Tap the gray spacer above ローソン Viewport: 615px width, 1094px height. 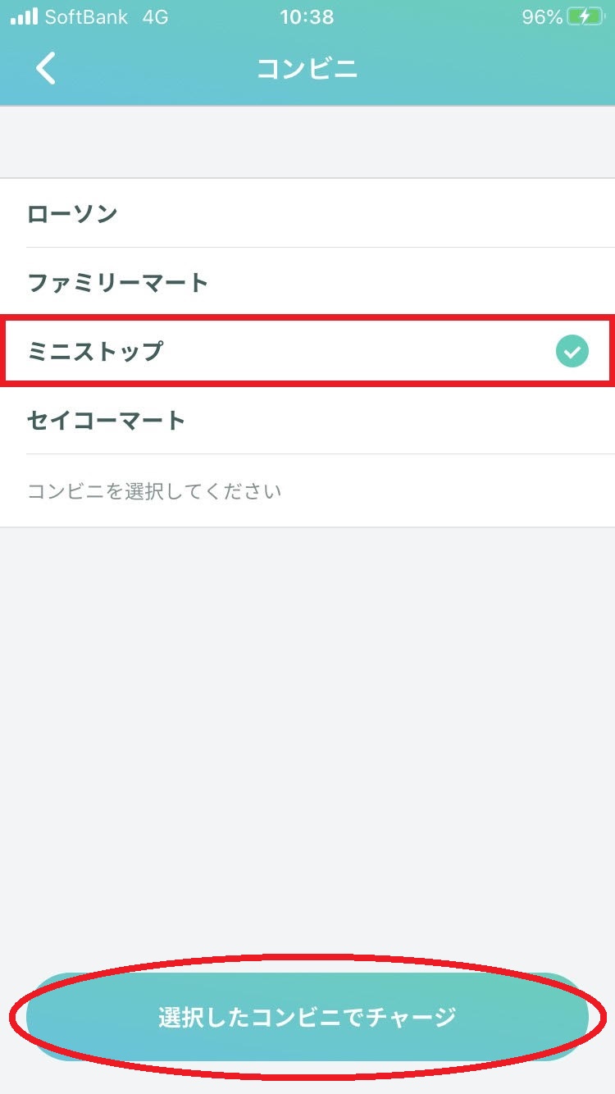[x=307, y=142]
